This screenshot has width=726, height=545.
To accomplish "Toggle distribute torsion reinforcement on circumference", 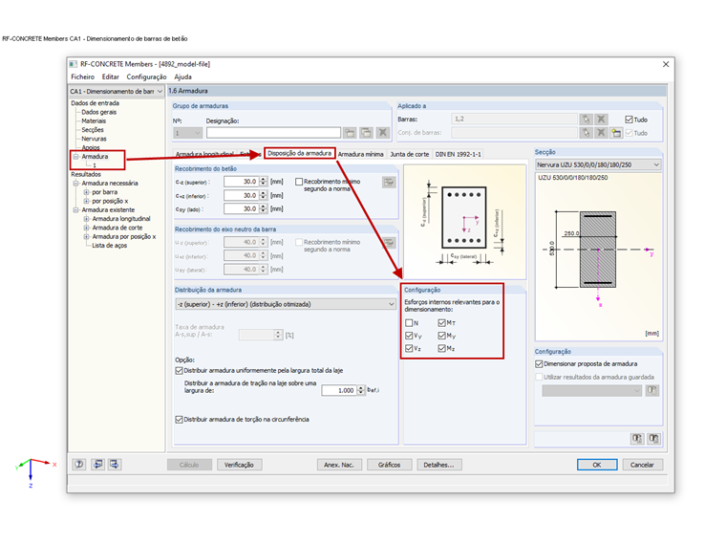I will click(x=180, y=420).
